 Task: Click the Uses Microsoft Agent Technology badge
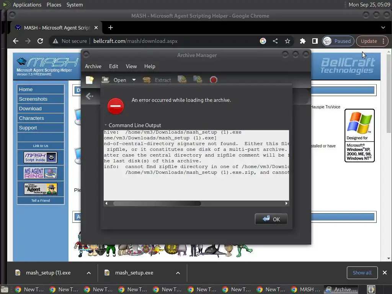coord(41,189)
